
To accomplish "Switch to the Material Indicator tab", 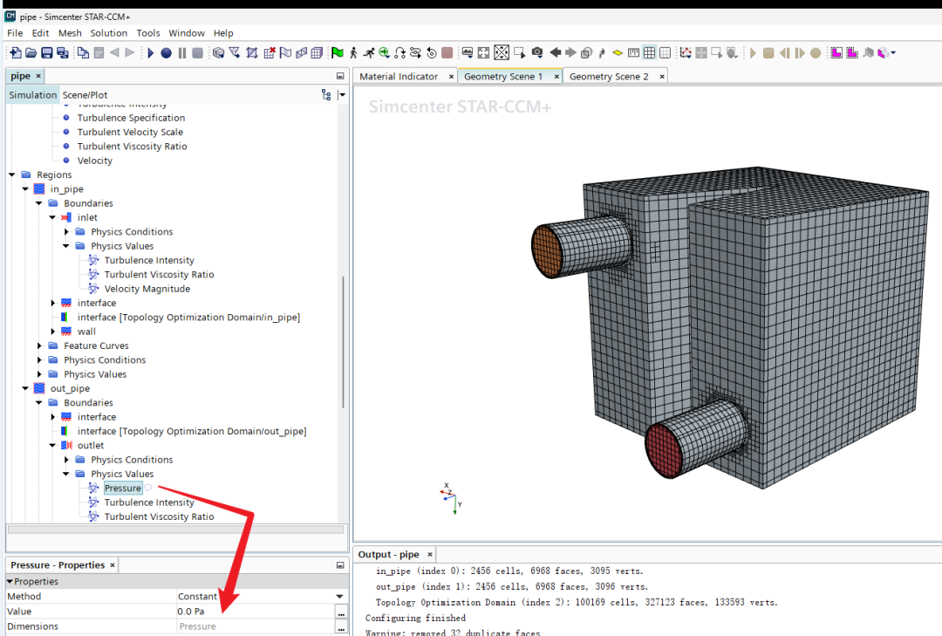I will [x=399, y=77].
